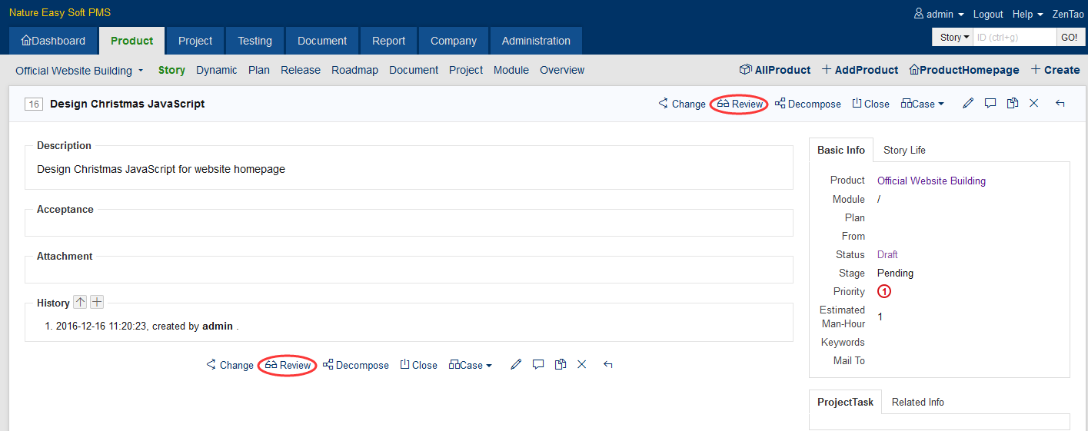Click the ID search input field
The height and width of the screenshot is (431, 1088).
click(x=1014, y=38)
